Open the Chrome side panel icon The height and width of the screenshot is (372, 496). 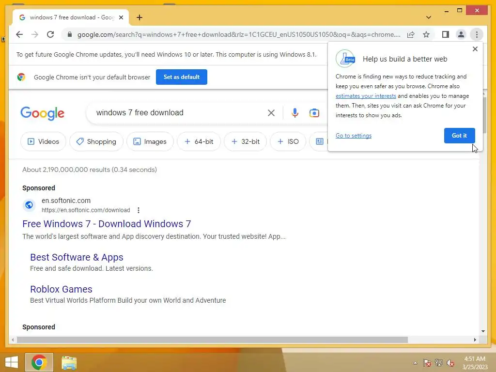[x=446, y=34]
